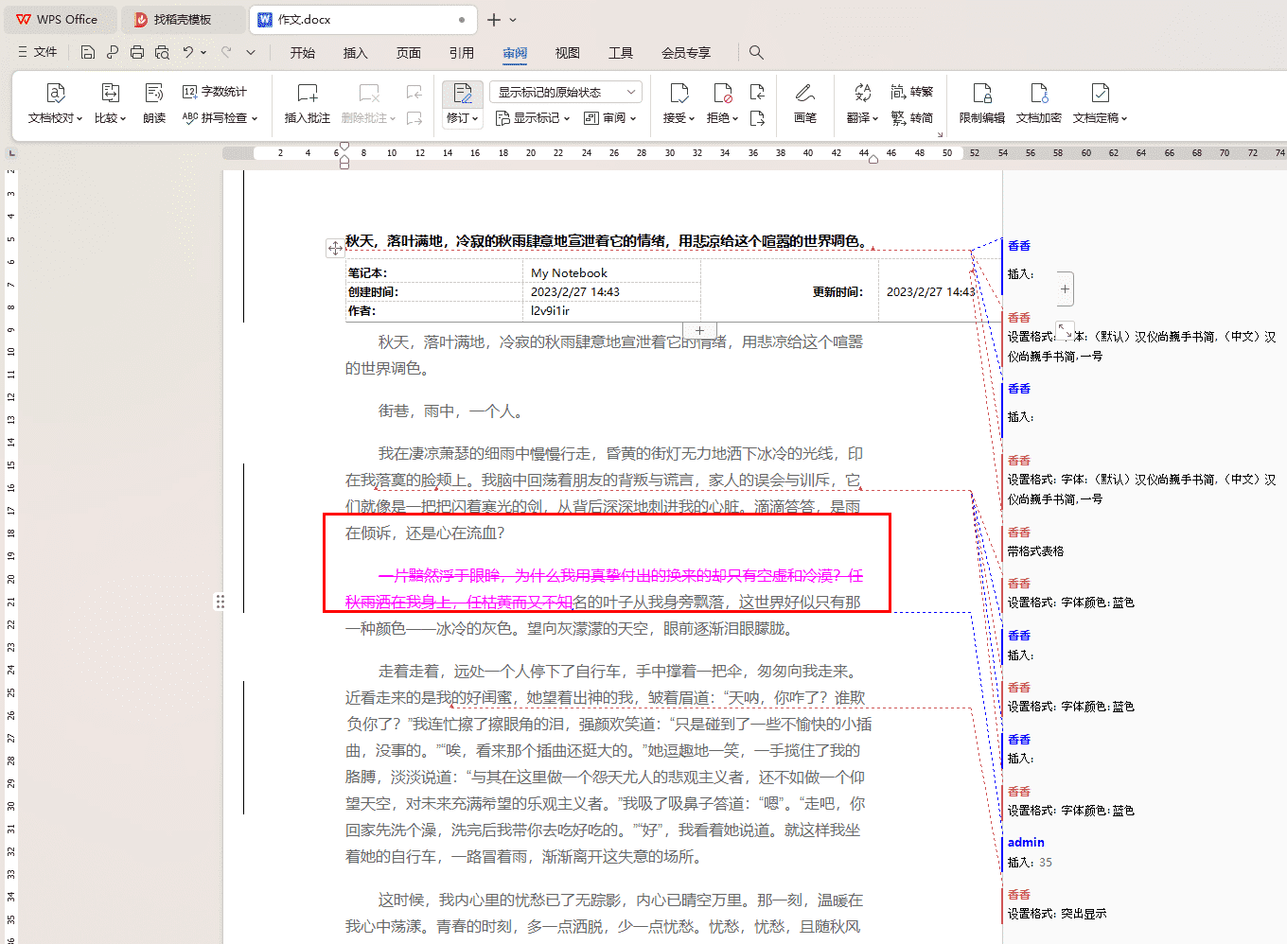
Task: Open the 显示标记的原始状态 dropdown
Action: 566,92
